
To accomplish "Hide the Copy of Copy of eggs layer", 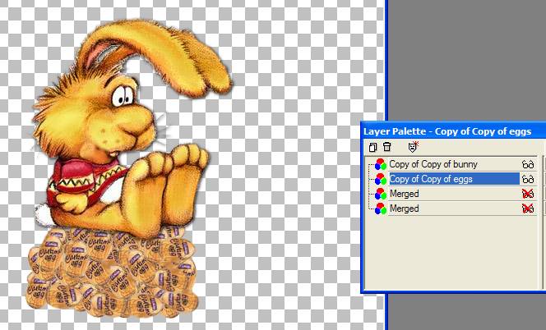I will click(x=528, y=179).
